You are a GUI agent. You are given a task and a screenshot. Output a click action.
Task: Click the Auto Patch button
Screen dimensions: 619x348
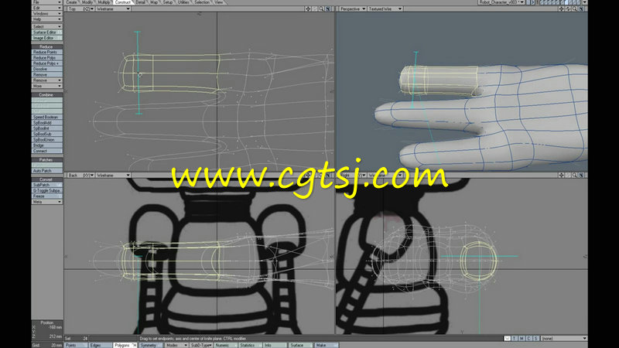point(47,171)
